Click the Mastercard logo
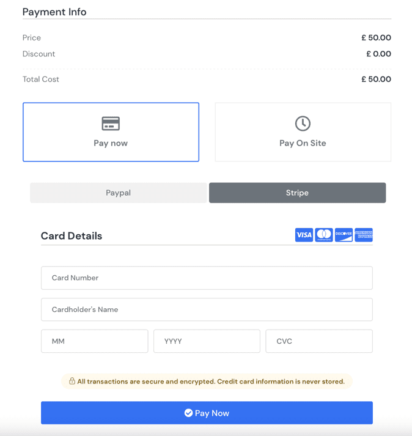The height and width of the screenshot is (436, 412). click(324, 235)
